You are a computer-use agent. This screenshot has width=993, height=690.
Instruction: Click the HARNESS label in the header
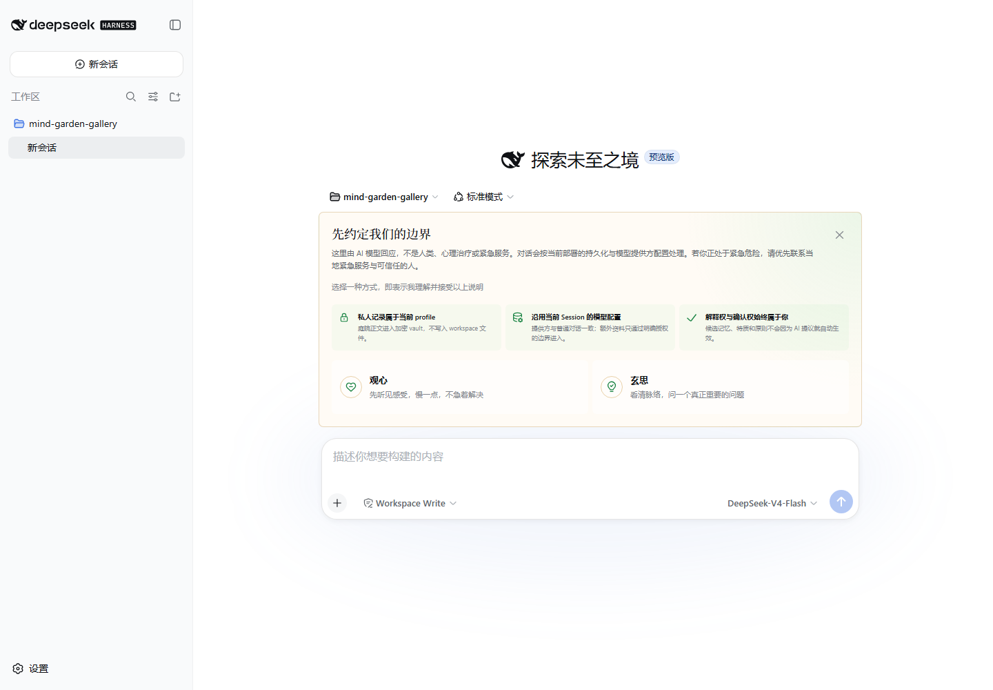coord(119,26)
